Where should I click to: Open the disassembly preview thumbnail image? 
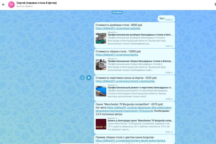point(101,38)
